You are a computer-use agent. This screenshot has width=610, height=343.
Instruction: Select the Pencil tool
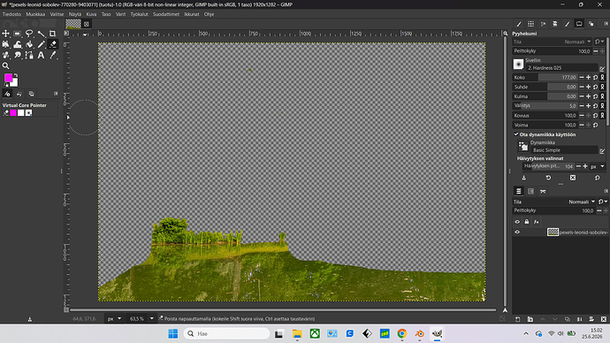tap(41, 44)
